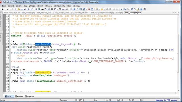
Task: Insert a paragraph (pilcrow) tag icon
Action: (x=28, y=9)
